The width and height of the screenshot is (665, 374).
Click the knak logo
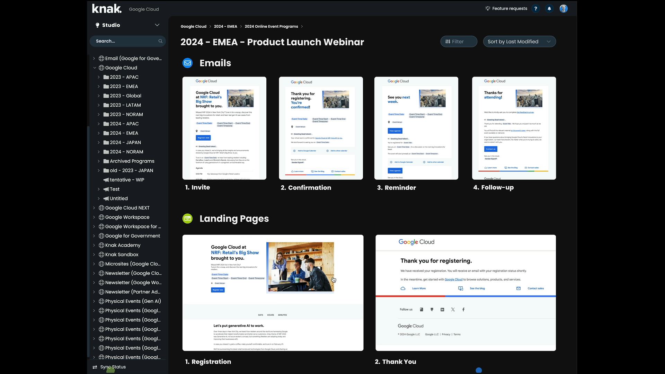coord(107,9)
